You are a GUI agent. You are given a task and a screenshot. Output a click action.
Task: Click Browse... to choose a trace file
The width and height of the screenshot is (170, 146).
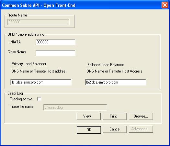point(141,116)
